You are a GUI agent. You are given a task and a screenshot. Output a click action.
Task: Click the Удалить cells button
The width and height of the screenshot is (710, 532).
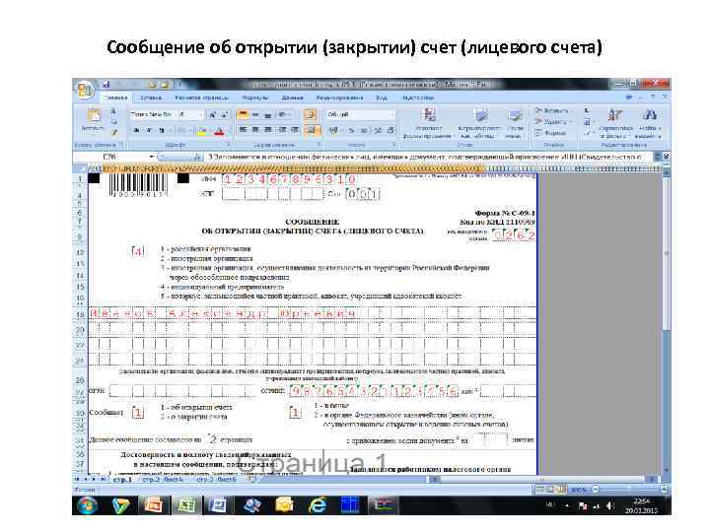point(553,122)
